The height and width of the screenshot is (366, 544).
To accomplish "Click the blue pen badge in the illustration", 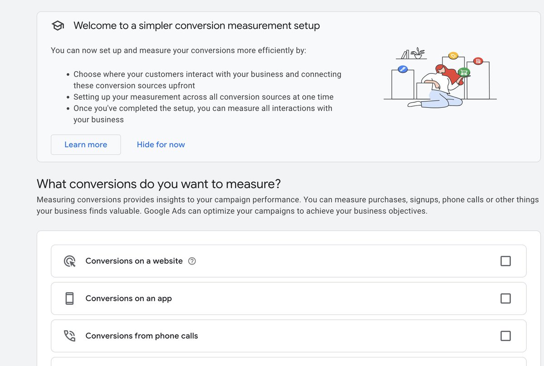I will coord(403,69).
